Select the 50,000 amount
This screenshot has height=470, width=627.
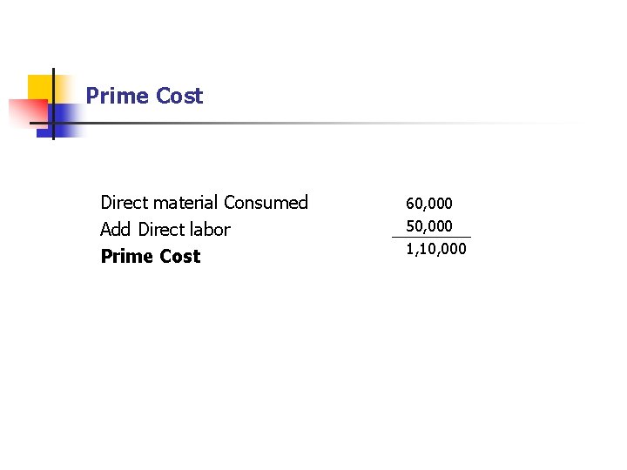pos(429,226)
